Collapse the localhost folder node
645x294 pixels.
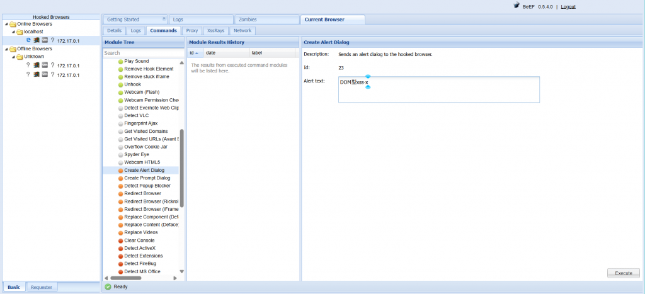13,31
